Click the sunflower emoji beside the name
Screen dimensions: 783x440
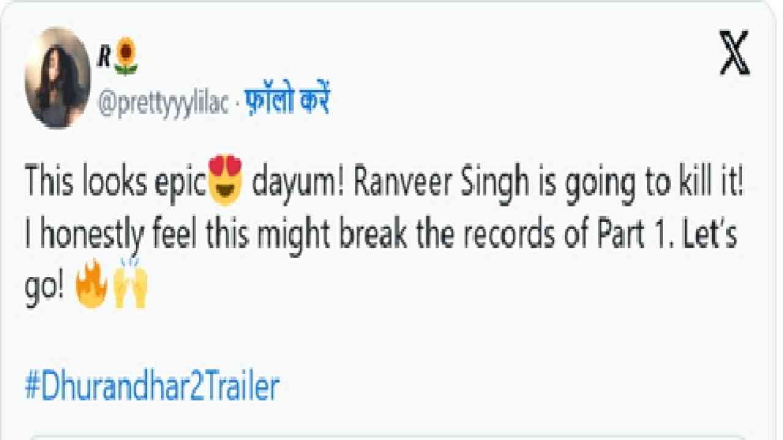(x=126, y=56)
